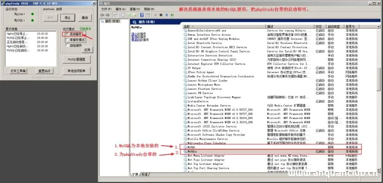Screen dimensions: 383x183
Task: Sort services by the 名称 column header
Action: coord(224,26)
